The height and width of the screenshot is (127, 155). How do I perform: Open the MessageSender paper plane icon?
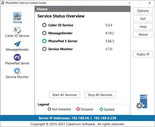[17, 44]
